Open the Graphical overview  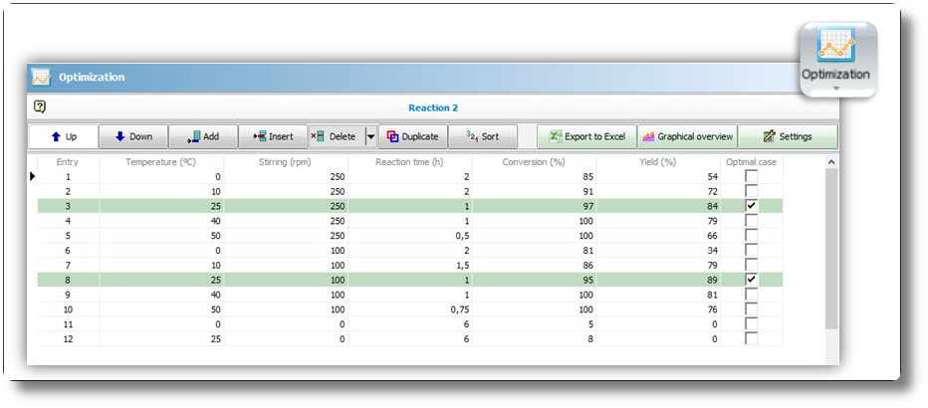pos(687,136)
